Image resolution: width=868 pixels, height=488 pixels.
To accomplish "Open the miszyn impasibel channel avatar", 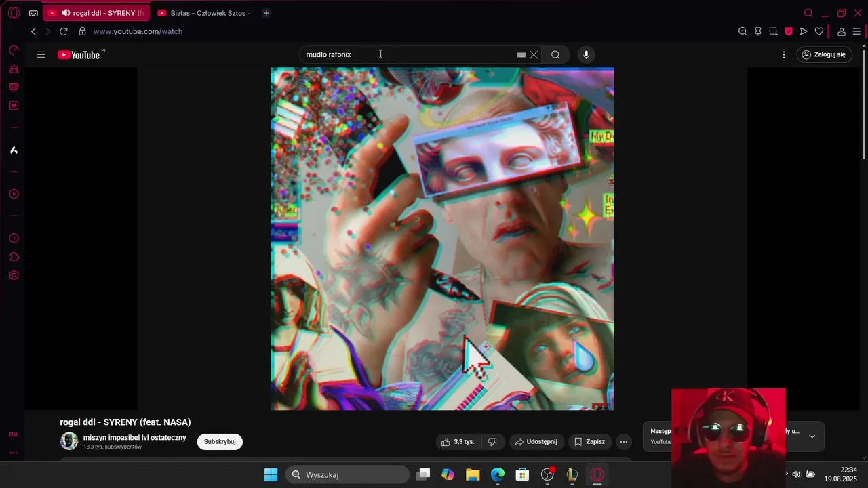I will point(69,441).
